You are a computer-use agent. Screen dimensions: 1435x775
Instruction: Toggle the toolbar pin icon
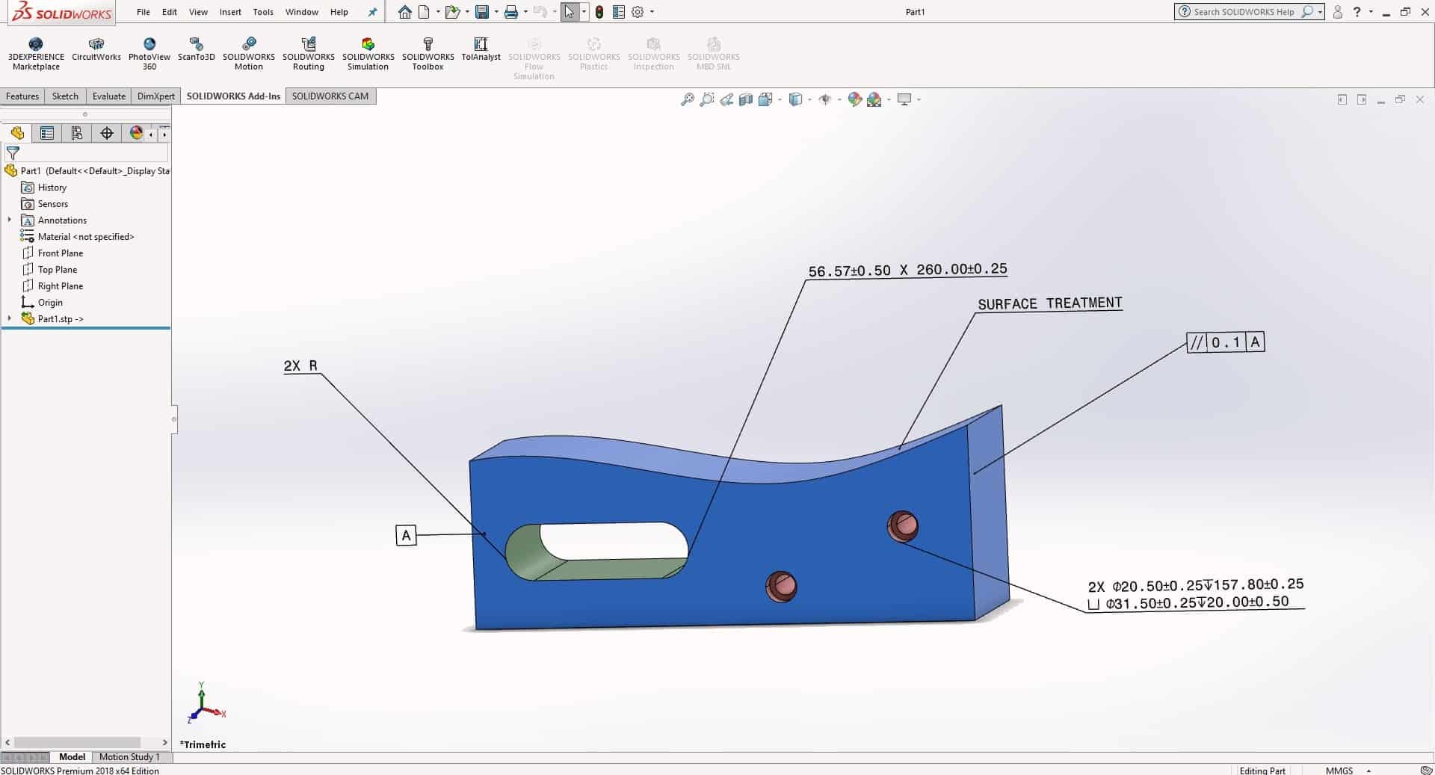point(371,12)
